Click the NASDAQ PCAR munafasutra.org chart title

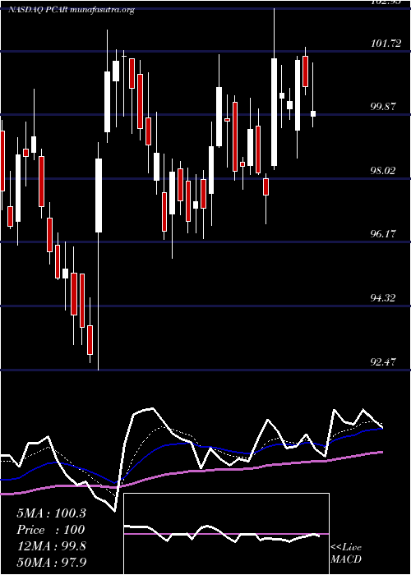(72, 10)
